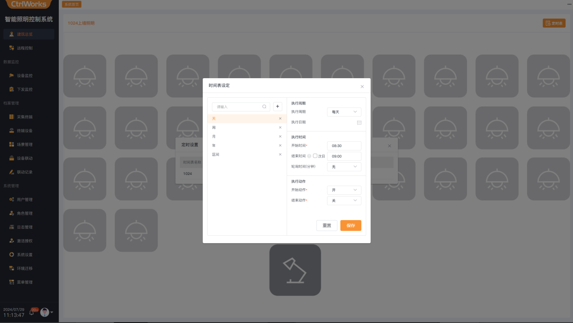Click the 保存 button

351,225
